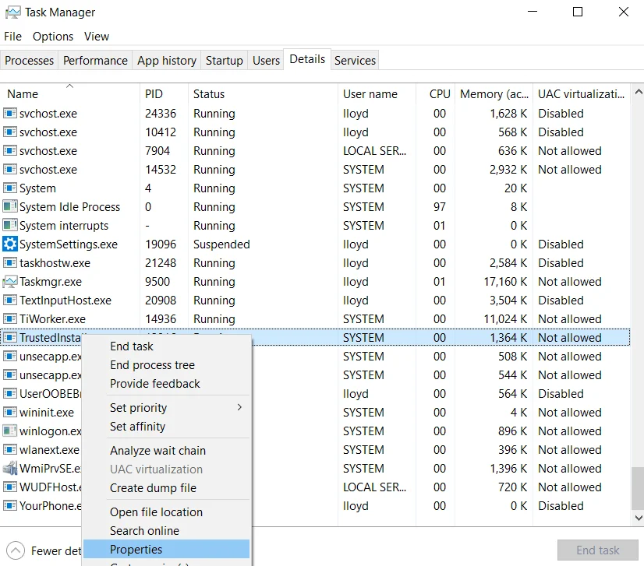Switch to the Users tab
644x566 pixels.
pos(266,60)
